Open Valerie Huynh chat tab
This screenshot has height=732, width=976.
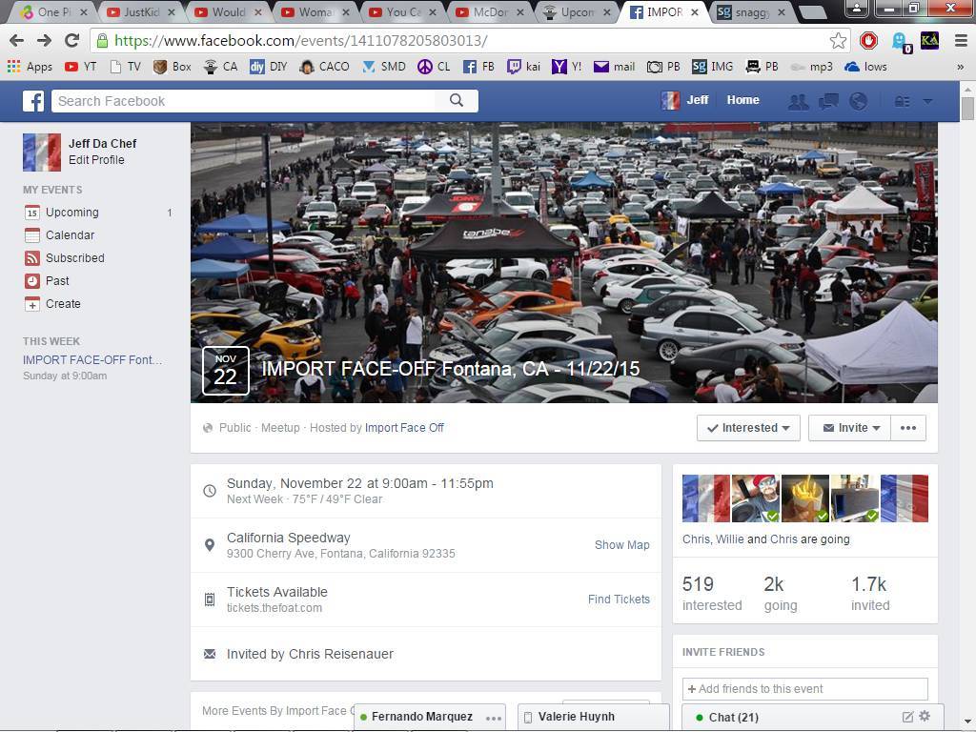coord(593,717)
